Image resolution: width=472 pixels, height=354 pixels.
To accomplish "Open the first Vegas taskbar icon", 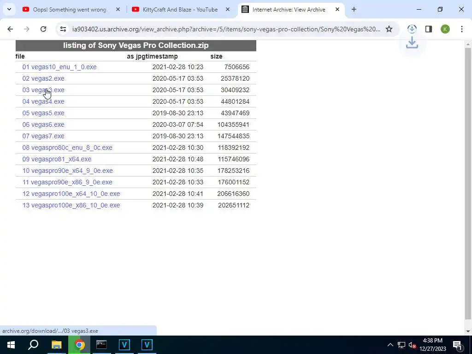I will [124, 345].
